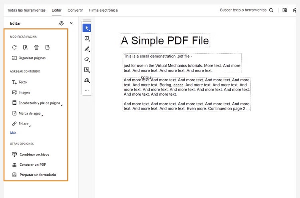
Task: Add text with the Texto tool
Action: point(19,82)
